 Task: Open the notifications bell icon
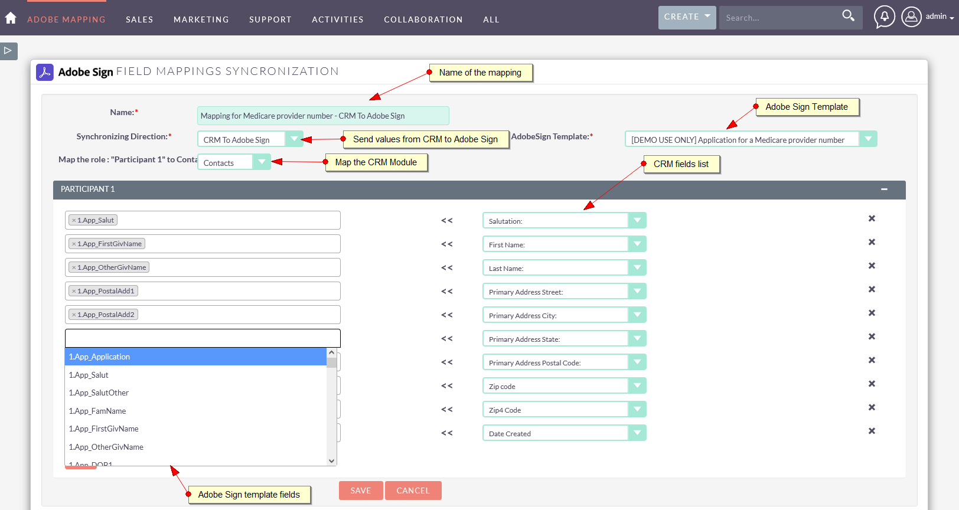pyautogui.click(x=884, y=17)
